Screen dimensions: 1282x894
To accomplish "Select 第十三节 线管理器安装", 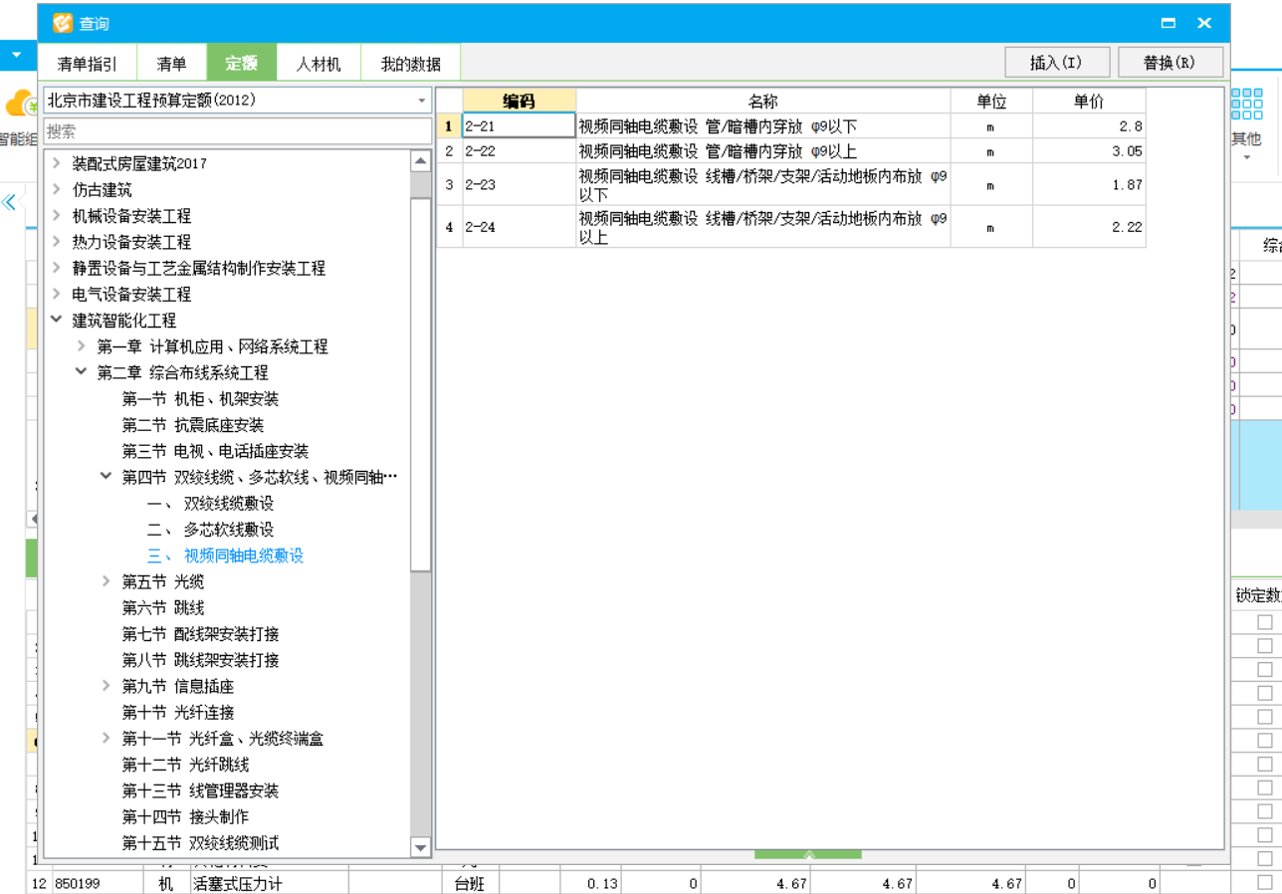I will pos(200,790).
